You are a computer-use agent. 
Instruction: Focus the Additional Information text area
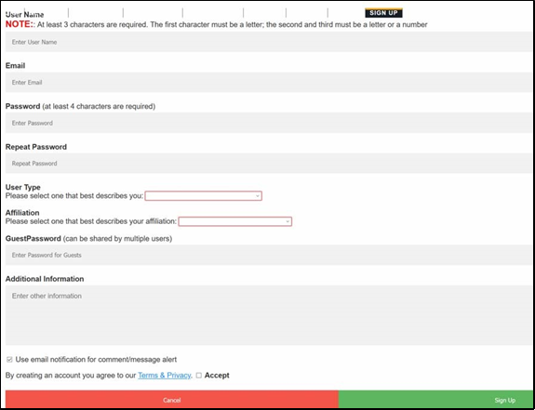(268, 315)
